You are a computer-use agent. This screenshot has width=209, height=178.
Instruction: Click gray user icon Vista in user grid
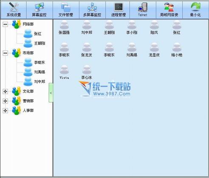pyautogui.click(x=64, y=72)
